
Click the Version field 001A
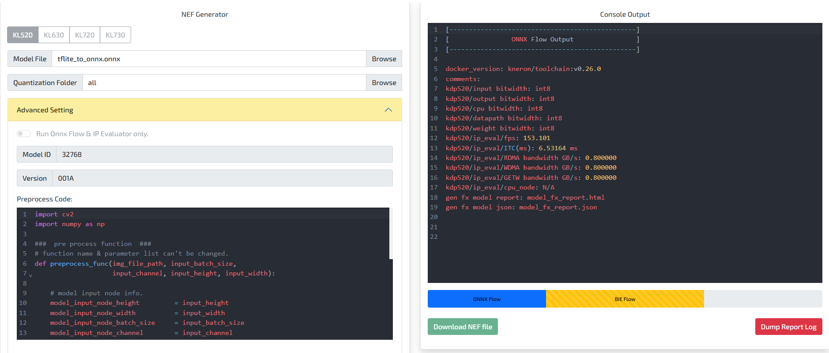pos(222,178)
